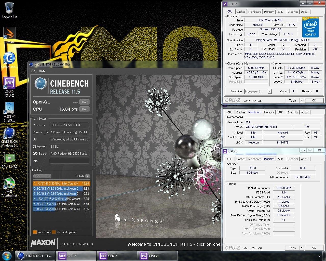Screen dimensions: 326x261
Task: Click the CPU-Z title bar icon above the Intel logo
Action: tap(225, 4)
